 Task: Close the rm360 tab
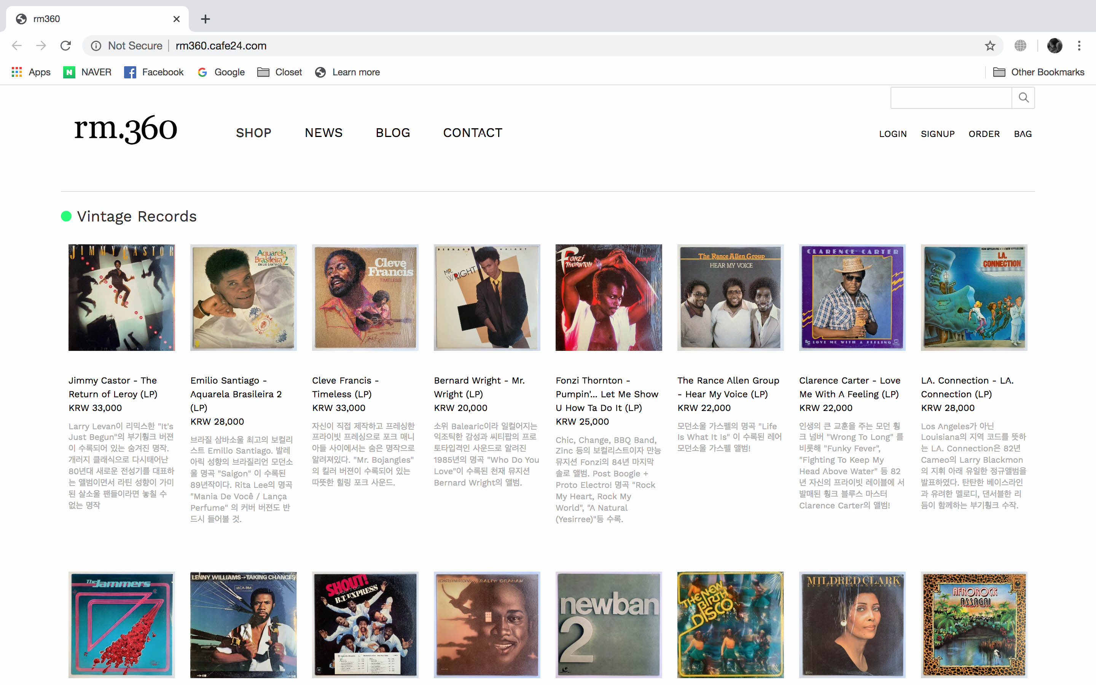click(177, 19)
